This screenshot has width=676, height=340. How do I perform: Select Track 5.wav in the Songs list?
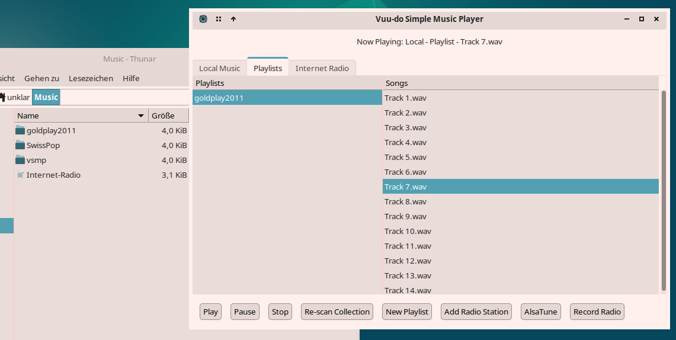pyautogui.click(x=521, y=157)
